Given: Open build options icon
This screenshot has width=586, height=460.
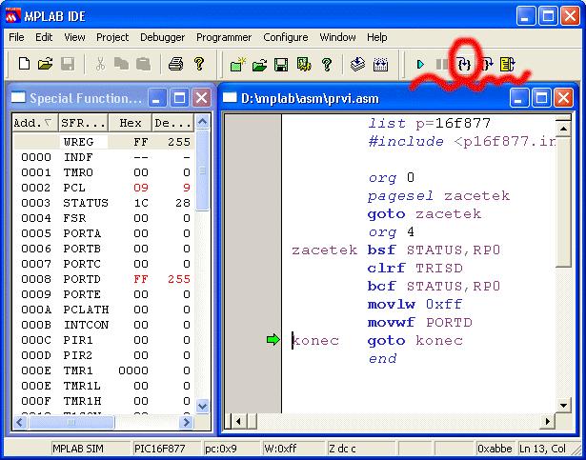Looking at the screenshot, I should (x=304, y=64).
